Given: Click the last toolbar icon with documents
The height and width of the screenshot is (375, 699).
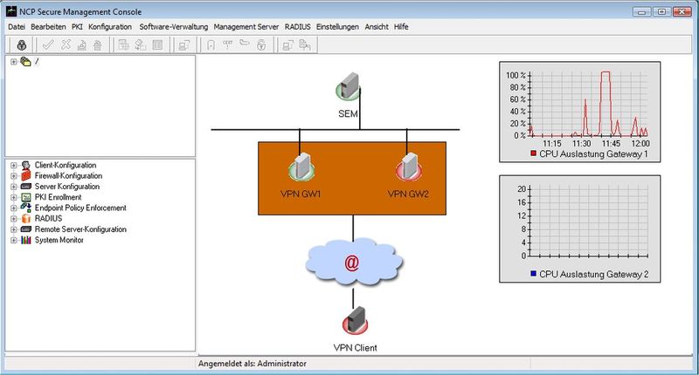Looking at the screenshot, I should click(x=305, y=45).
